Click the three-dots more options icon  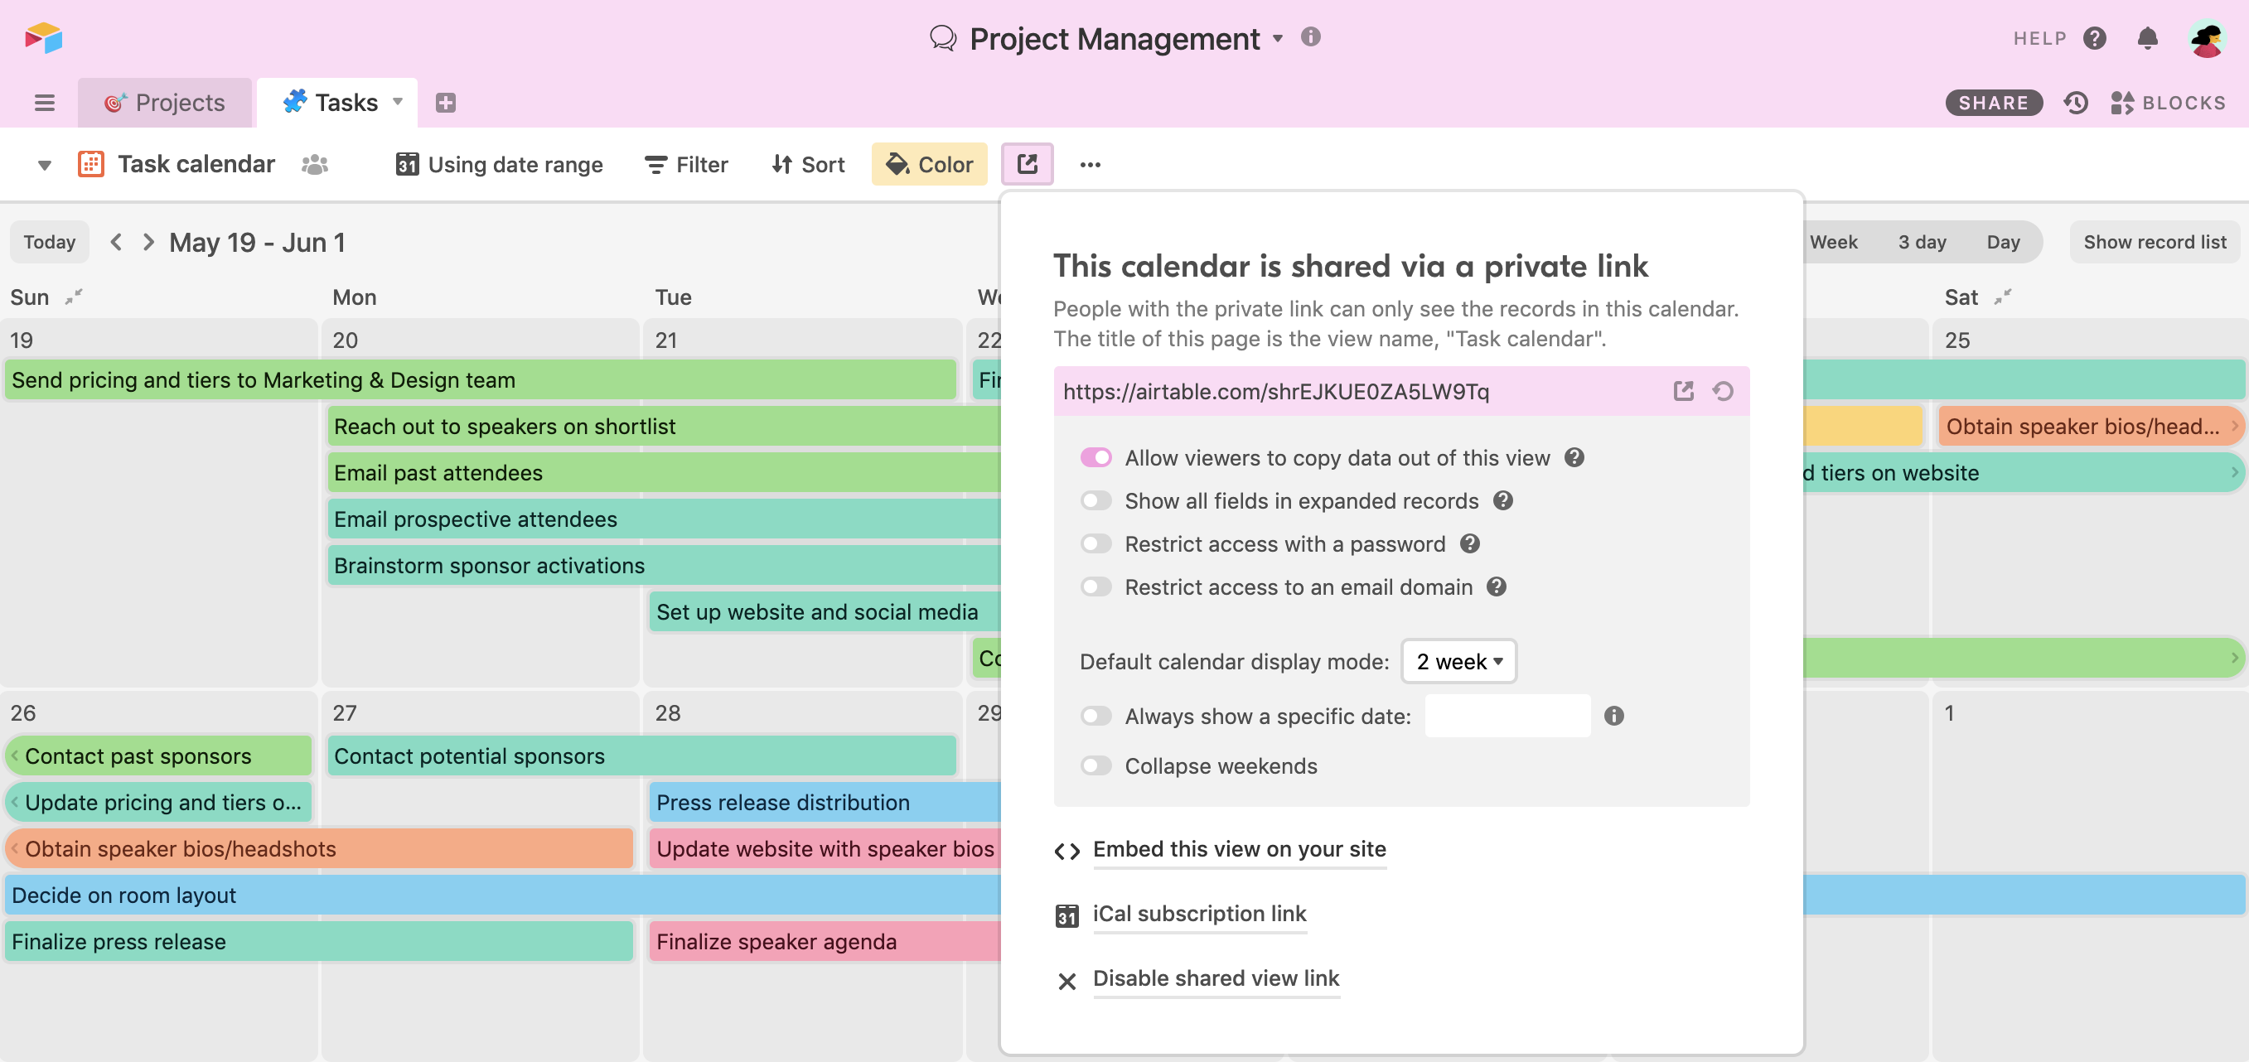[1090, 164]
